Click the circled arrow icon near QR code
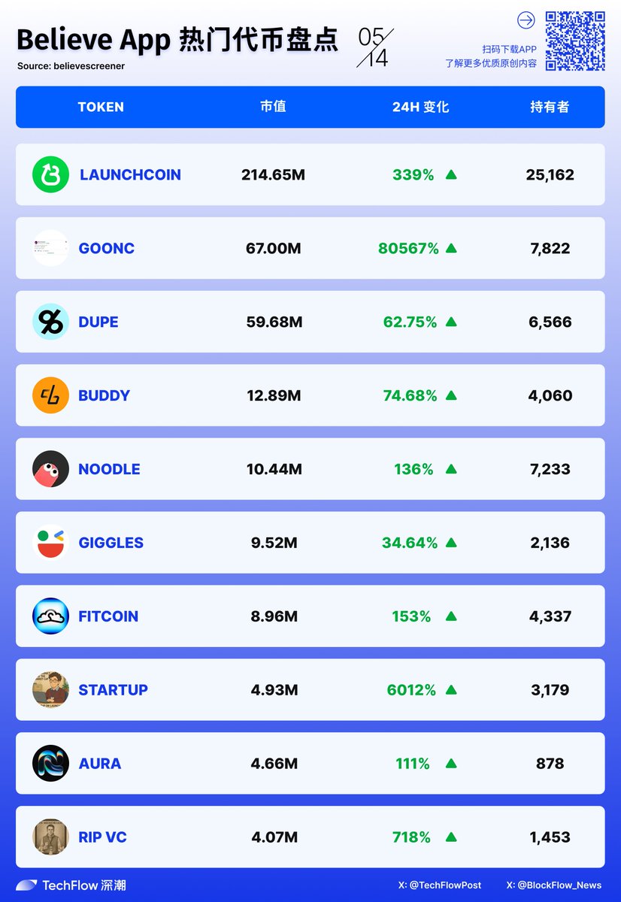The image size is (621, 902). (526, 20)
